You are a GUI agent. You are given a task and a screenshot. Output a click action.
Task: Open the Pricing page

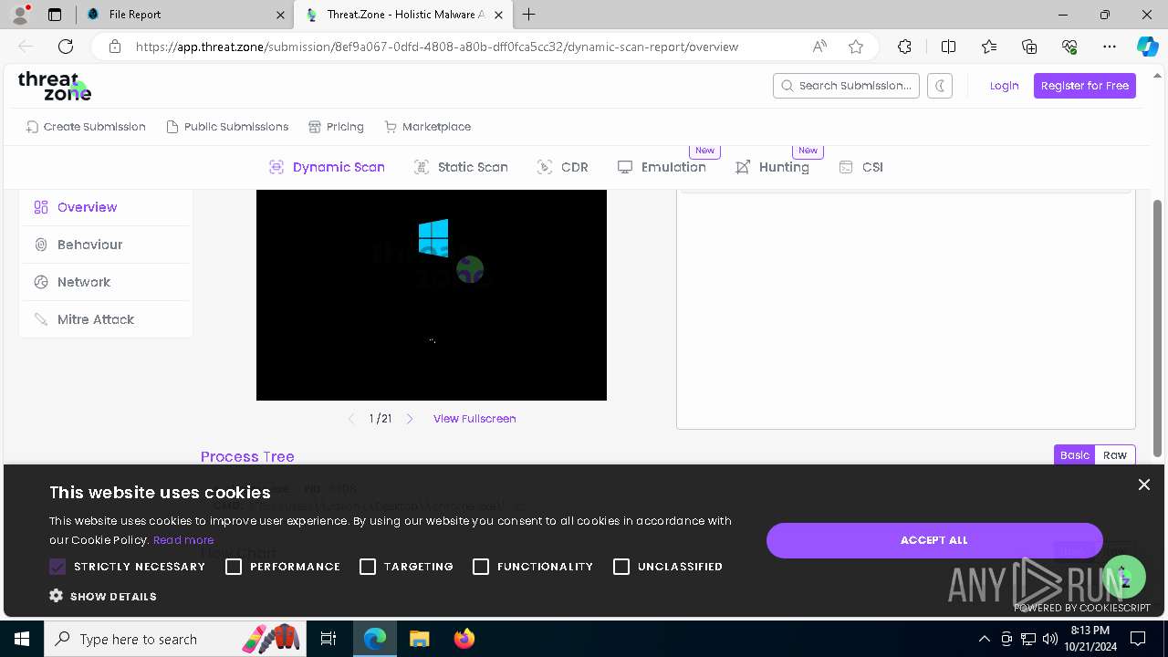(336, 127)
